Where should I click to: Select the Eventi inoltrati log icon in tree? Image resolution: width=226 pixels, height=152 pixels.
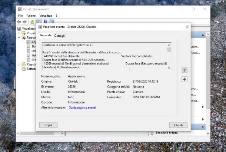tap(29, 60)
